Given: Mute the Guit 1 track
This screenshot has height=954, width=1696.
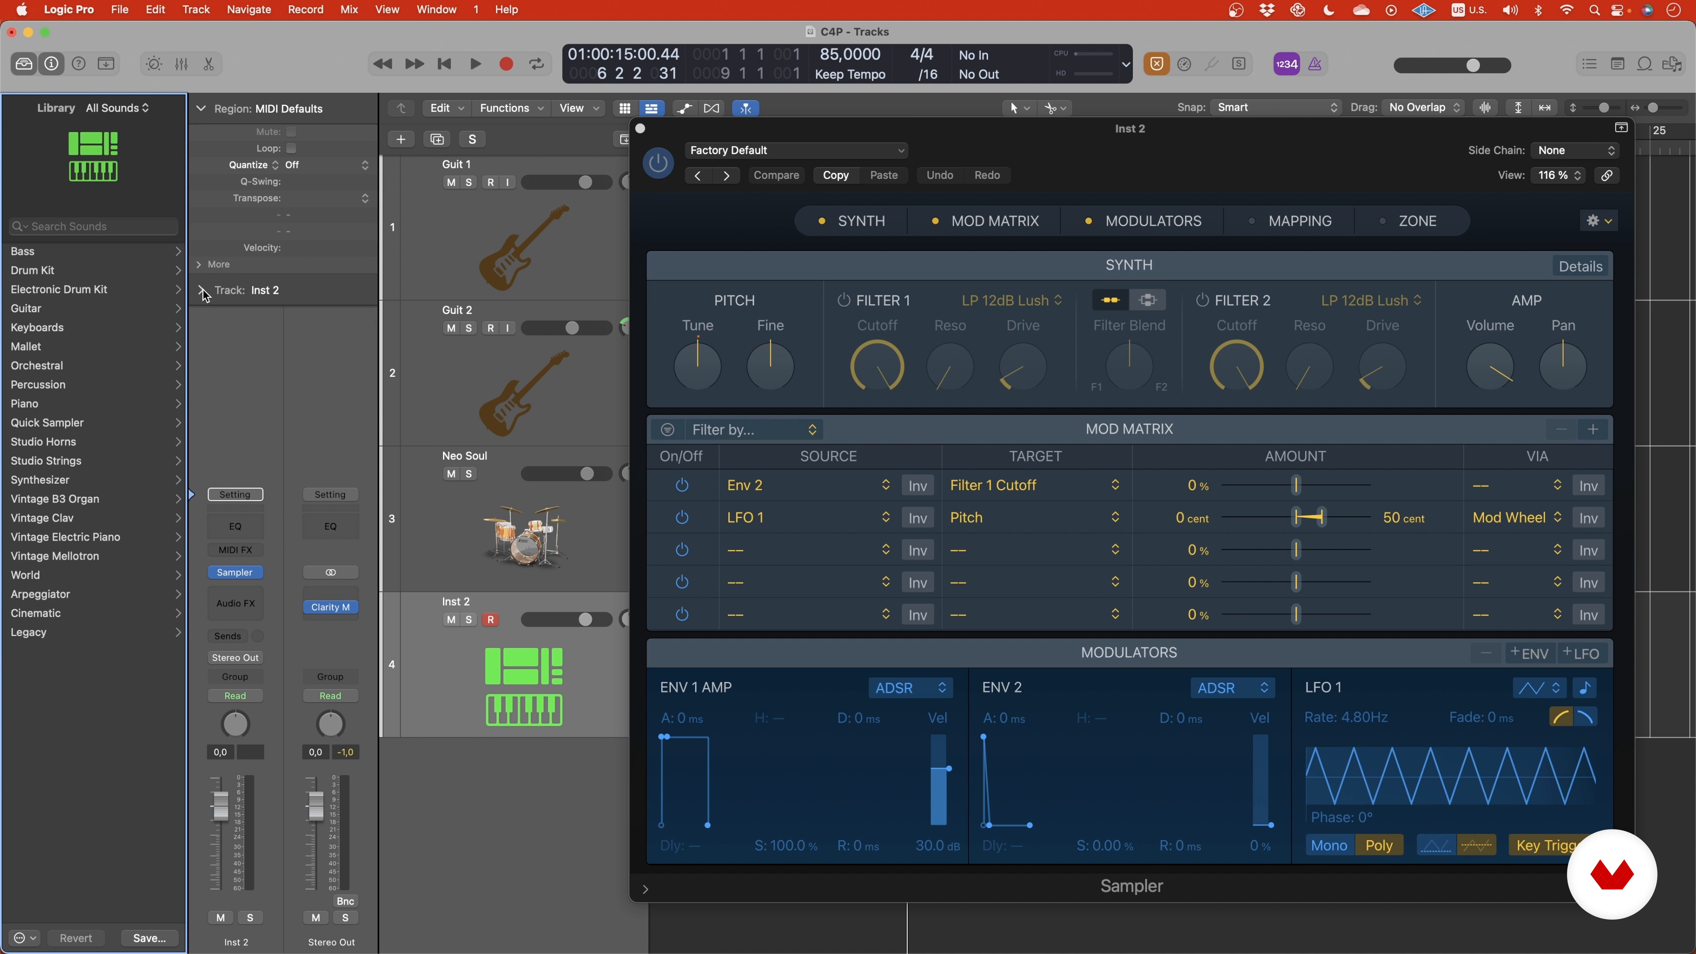Looking at the screenshot, I should (451, 182).
